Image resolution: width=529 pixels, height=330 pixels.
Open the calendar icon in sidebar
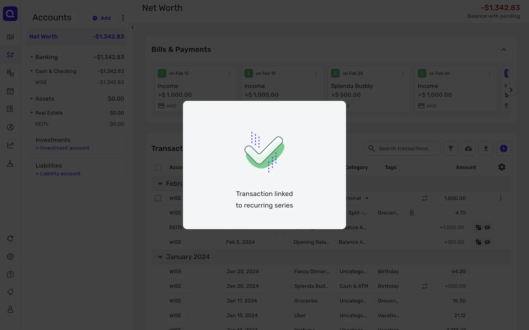coord(10,91)
